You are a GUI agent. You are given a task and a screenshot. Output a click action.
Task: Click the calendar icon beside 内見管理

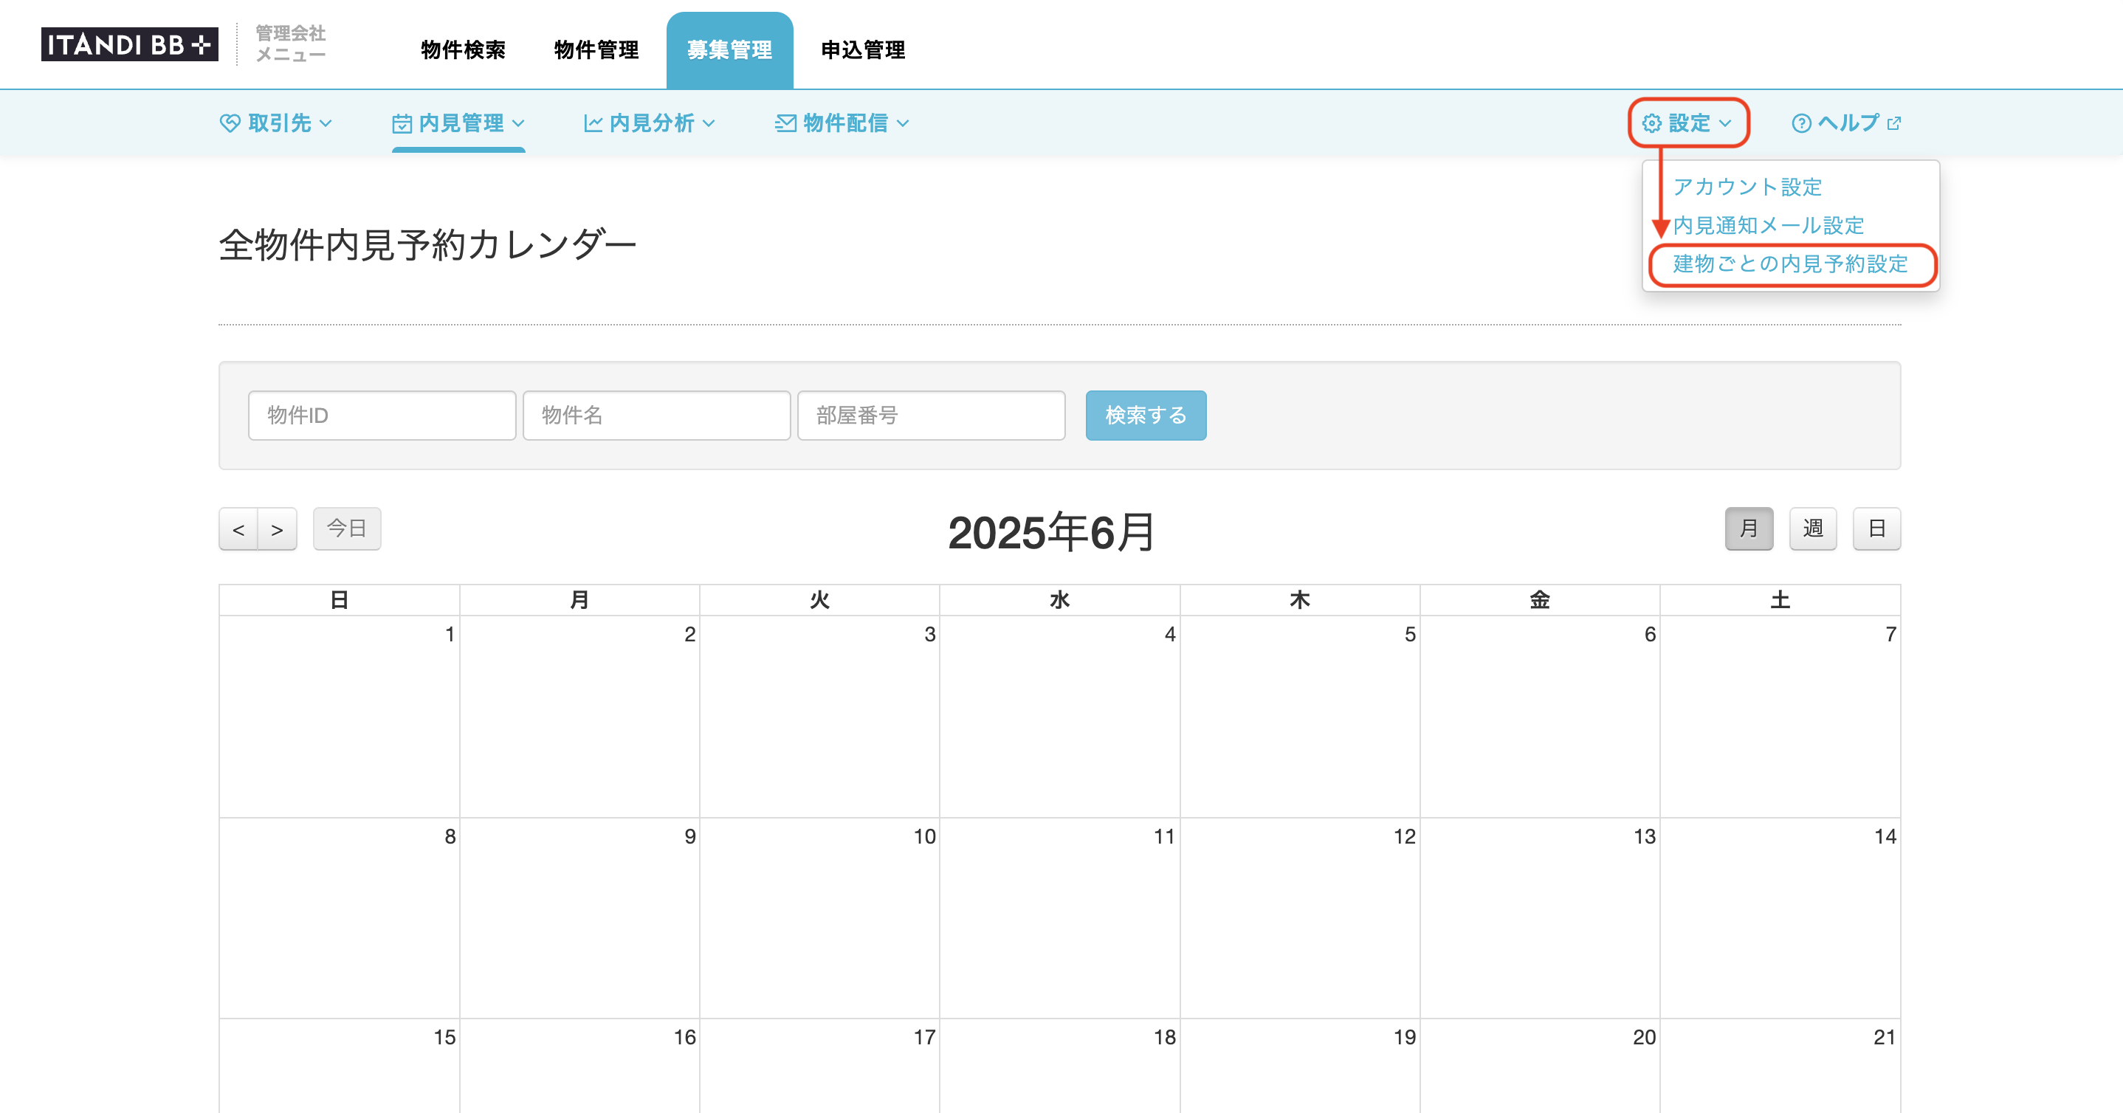pyautogui.click(x=402, y=123)
